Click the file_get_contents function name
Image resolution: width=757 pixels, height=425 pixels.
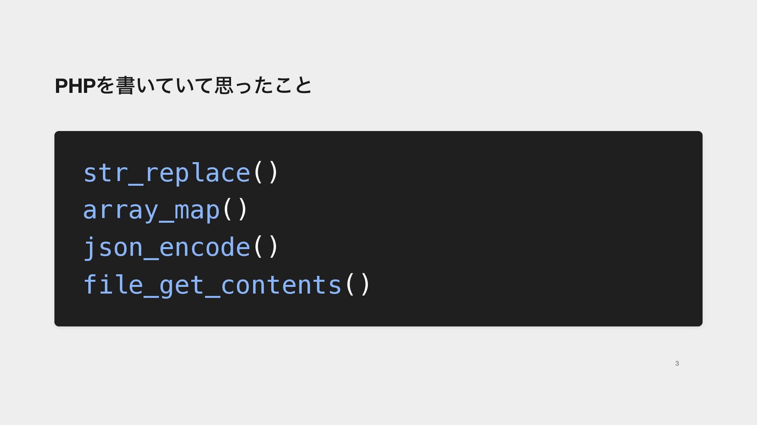[213, 285]
